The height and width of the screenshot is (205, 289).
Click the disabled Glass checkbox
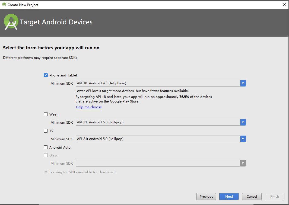46,155
